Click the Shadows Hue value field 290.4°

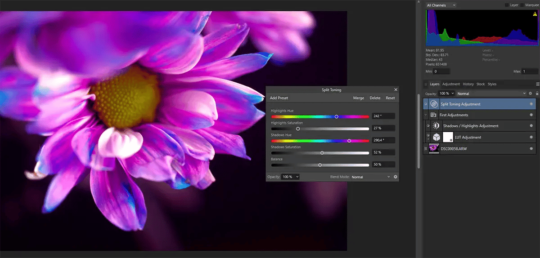tap(383, 140)
